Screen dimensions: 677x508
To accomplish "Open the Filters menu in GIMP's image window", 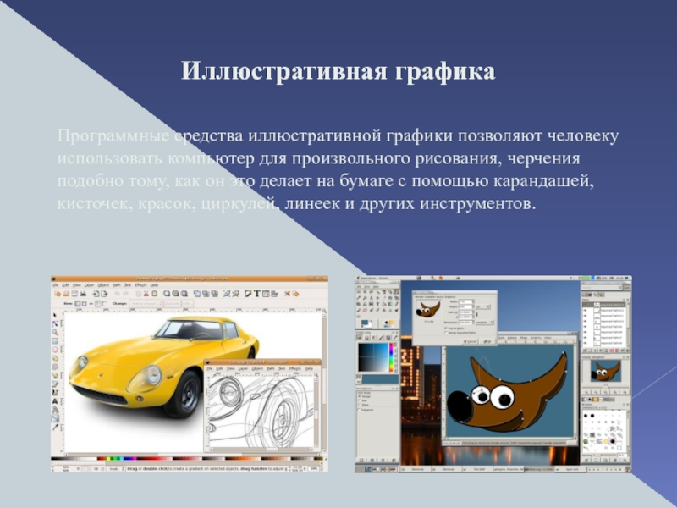I will 523,337.
